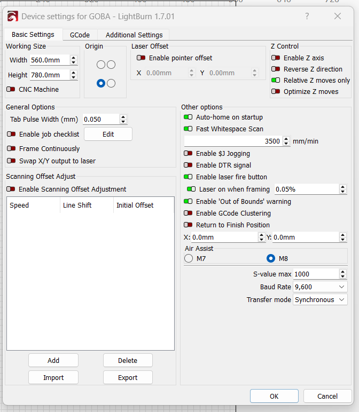
Task: Turn off Auto-home on startup
Action: point(188,117)
